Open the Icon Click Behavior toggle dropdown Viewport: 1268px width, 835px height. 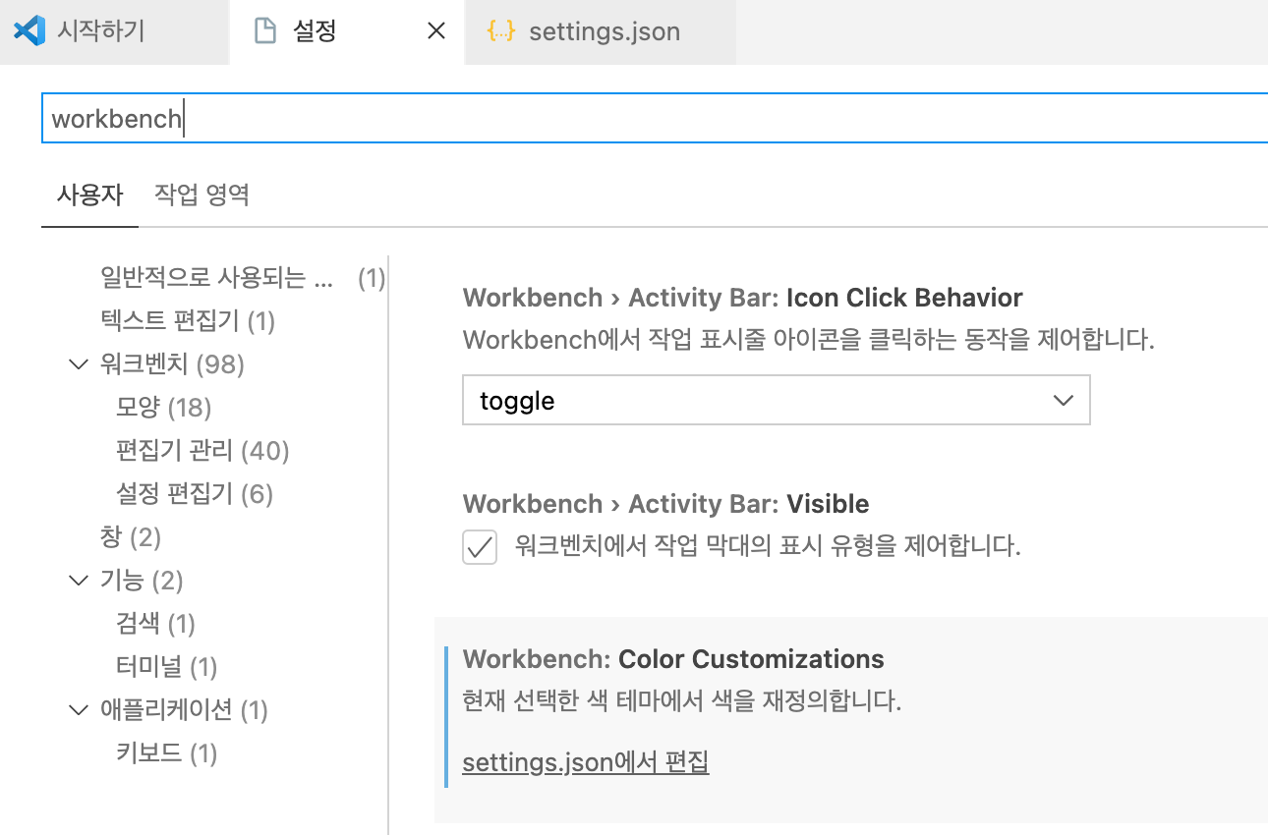click(777, 401)
